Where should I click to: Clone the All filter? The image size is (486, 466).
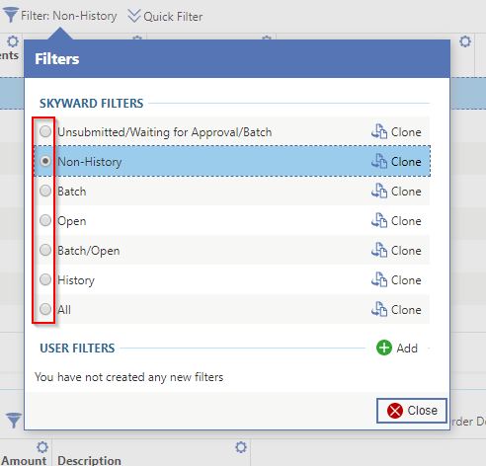coord(396,310)
